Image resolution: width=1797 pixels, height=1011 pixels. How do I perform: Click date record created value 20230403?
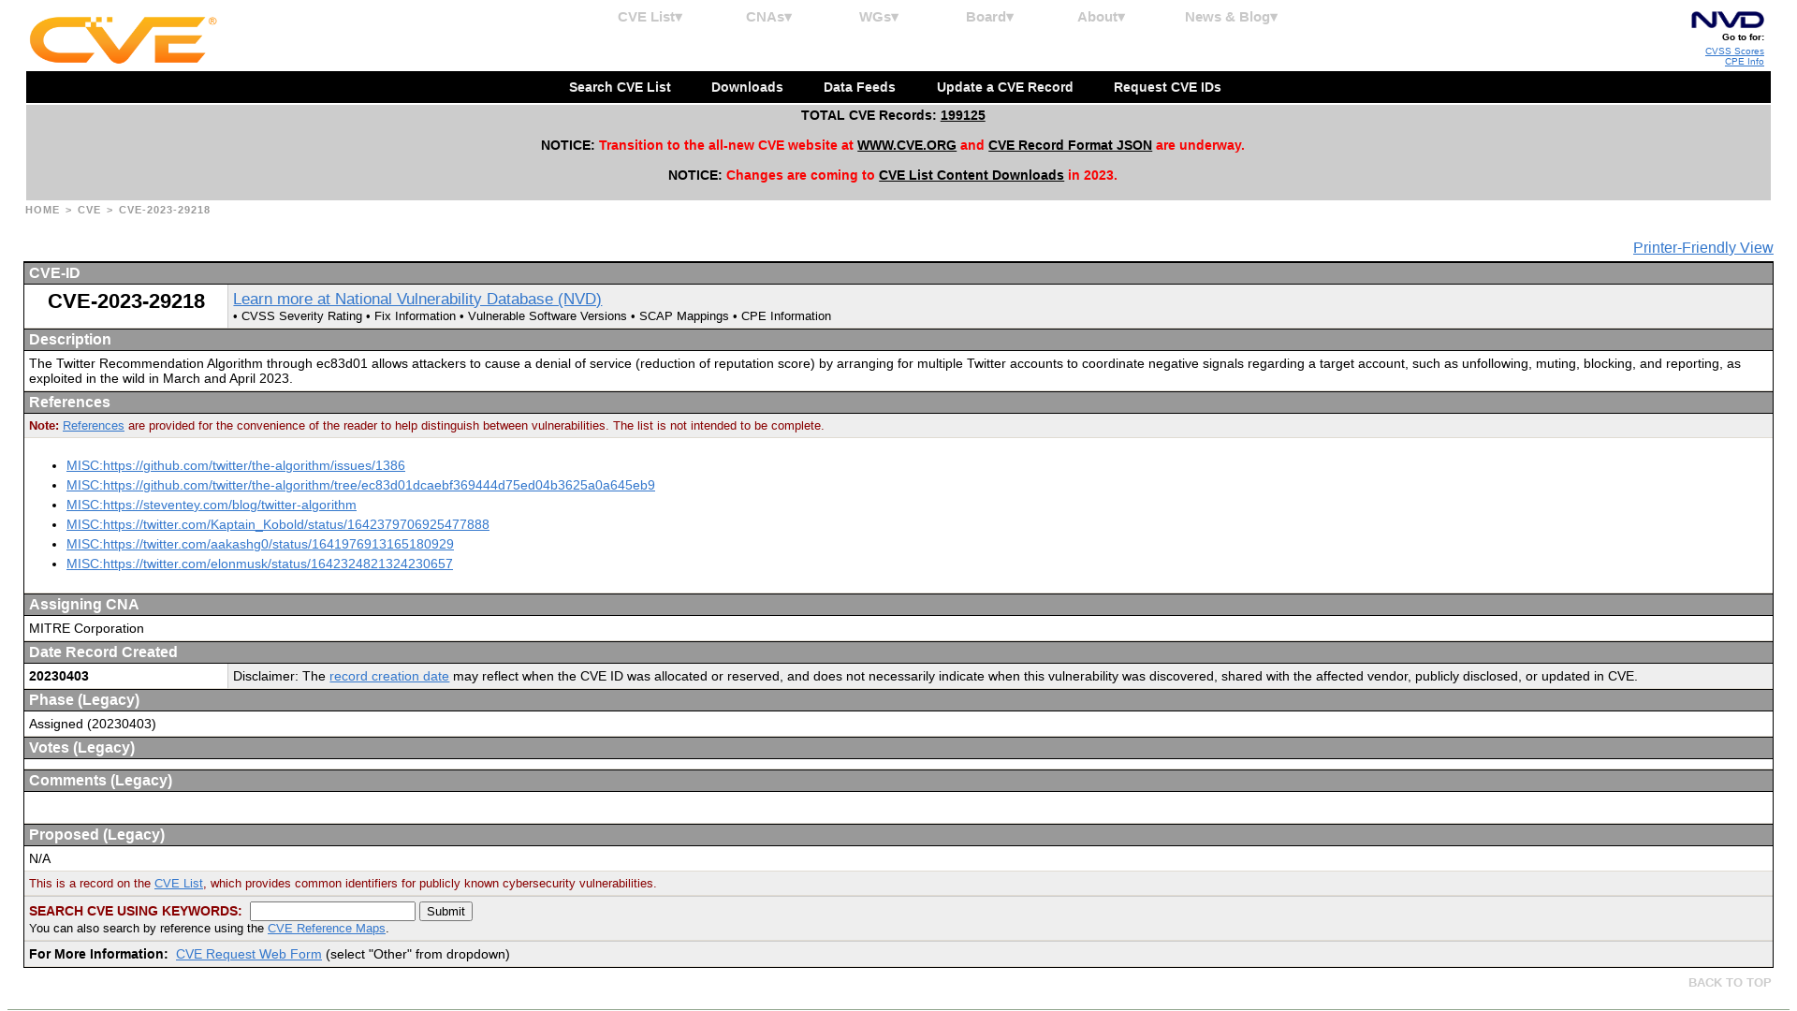click(x=59, y=676)
